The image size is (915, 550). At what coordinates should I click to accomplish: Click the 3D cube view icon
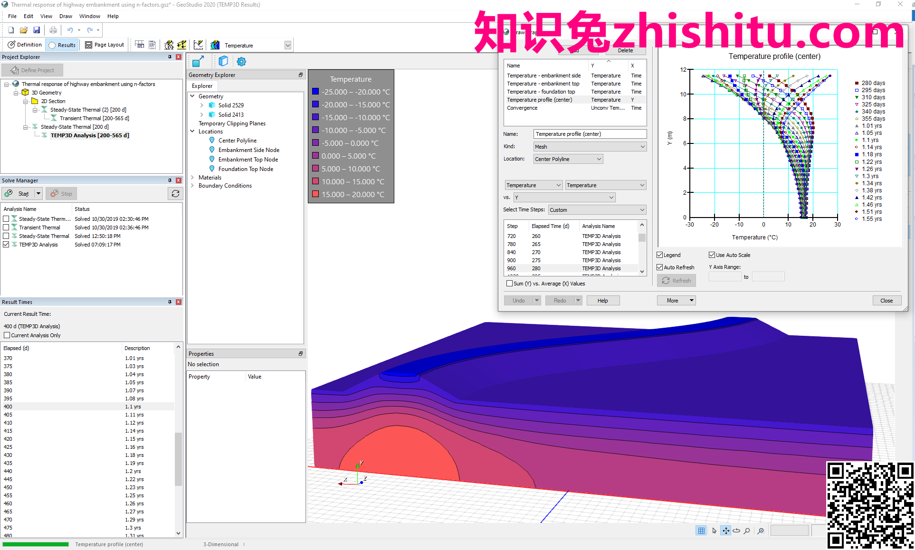pyautogui.click(x=223, y=61)
